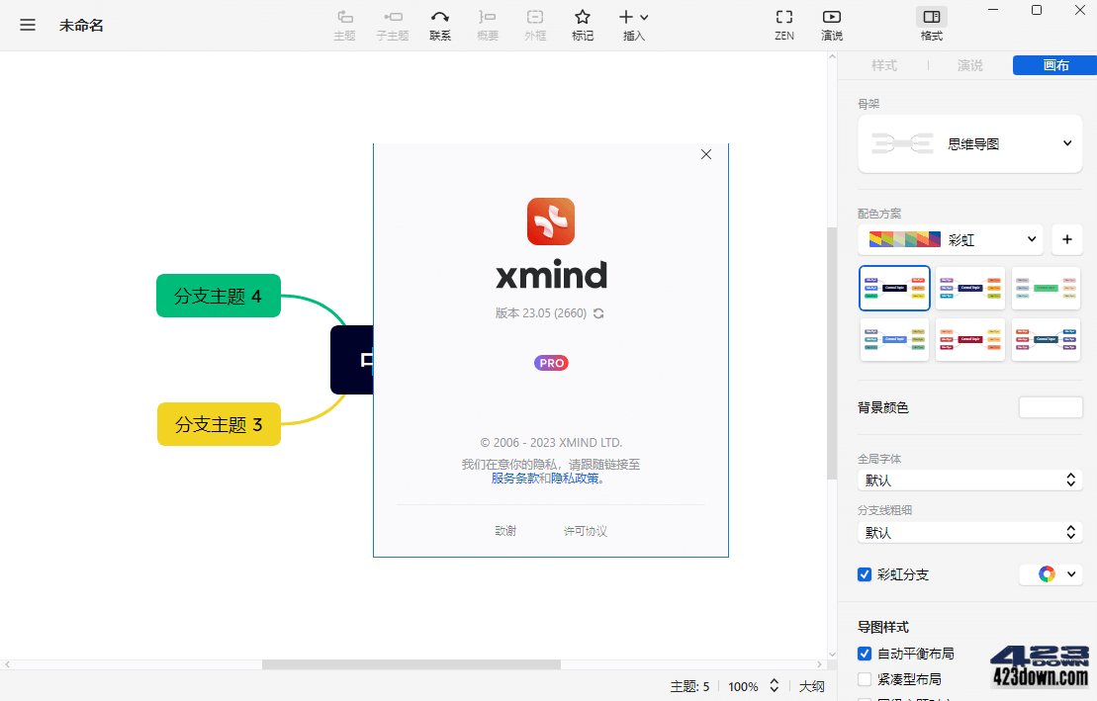
Task: Add a 子主题 (subtopic)
Action: tap(392, 25)
